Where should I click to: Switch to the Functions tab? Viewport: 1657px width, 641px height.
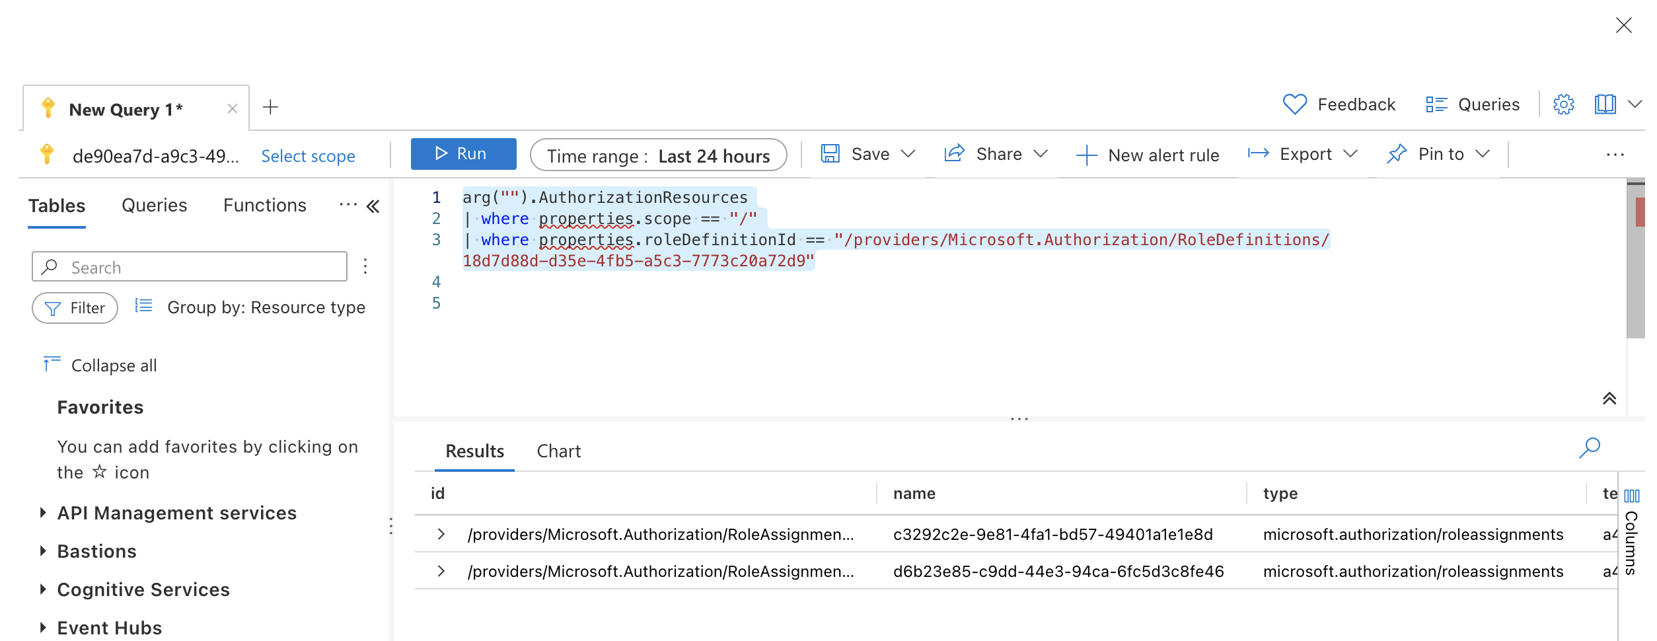pyautogui.click(x=264, y=206)
